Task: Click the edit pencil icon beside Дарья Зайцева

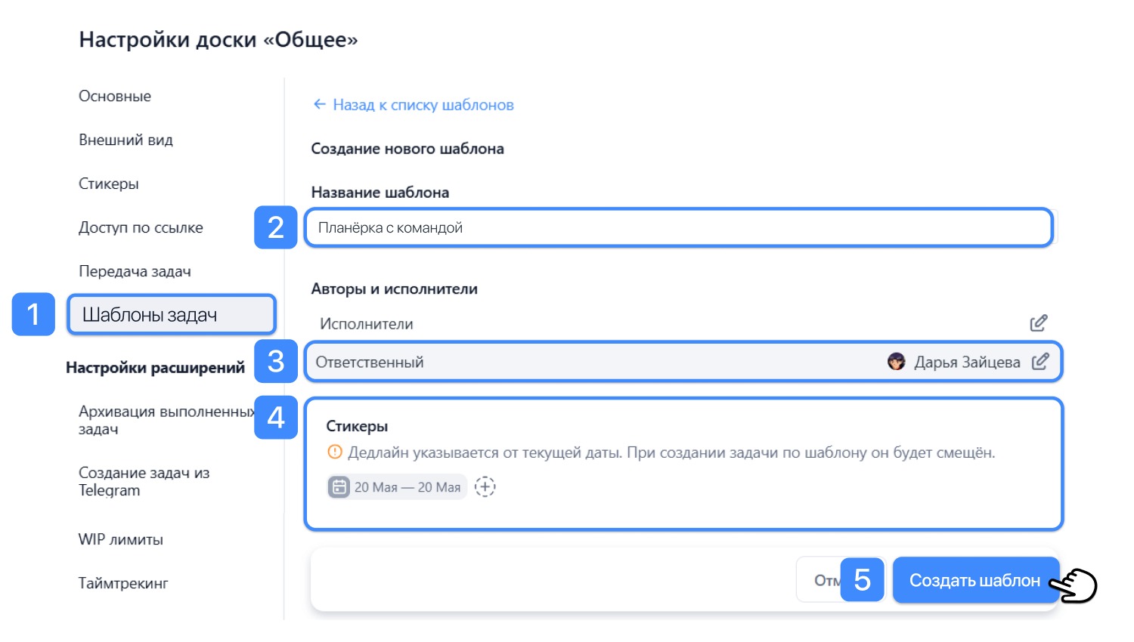Action: 1040,362
